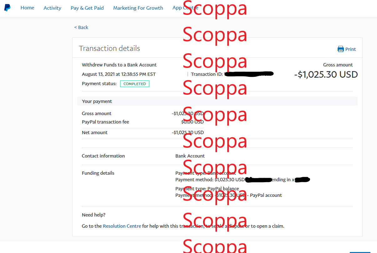This screenshot has height=253, width=377.
Task: Click the Contact information label
Action: (103, 156)
